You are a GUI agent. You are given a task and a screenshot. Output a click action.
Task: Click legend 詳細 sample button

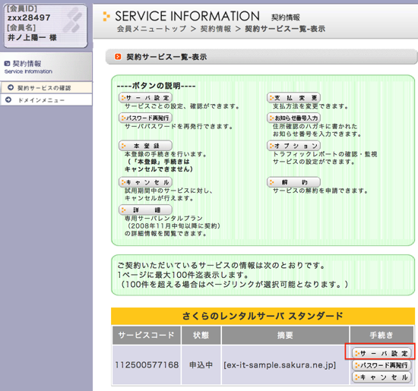coord(145,210)
